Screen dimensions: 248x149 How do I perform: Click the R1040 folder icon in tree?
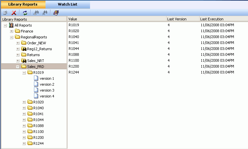(30, 108)
